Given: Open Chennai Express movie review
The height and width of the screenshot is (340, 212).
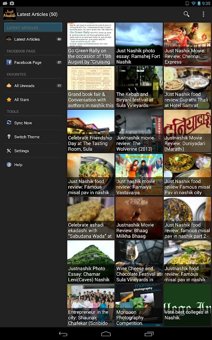Looking at the screenshot, I should click(x=187, y=44).
